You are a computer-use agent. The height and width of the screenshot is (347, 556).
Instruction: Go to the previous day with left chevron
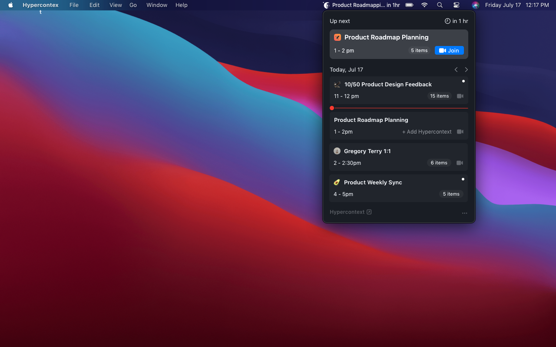click(x=456, y=69)
